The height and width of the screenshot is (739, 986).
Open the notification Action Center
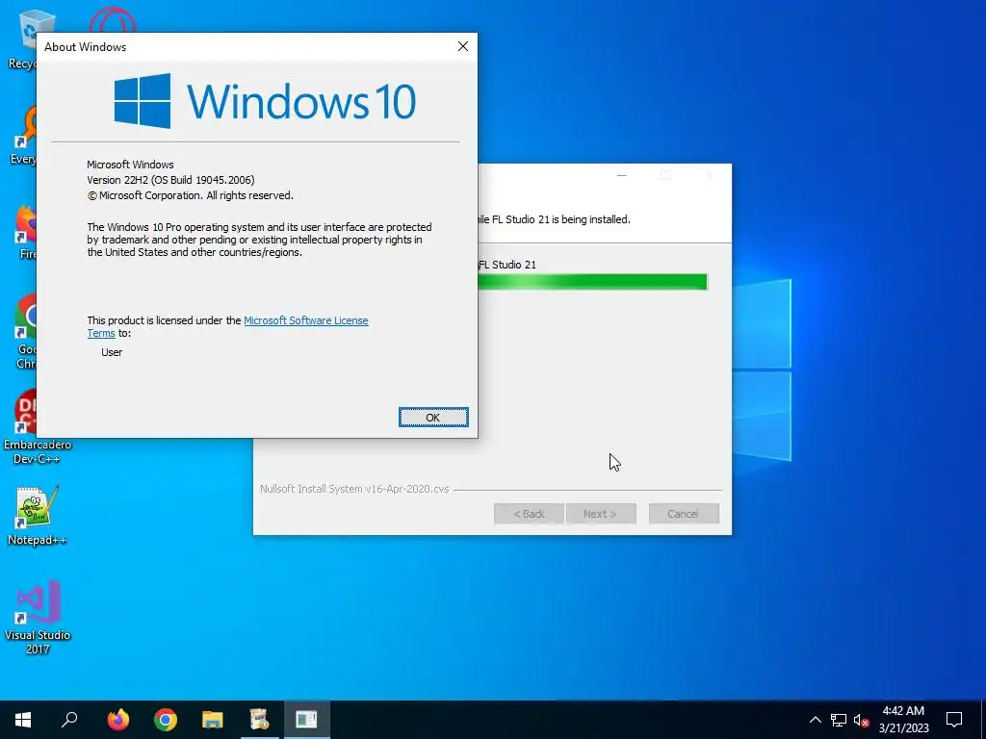(954, 720)
